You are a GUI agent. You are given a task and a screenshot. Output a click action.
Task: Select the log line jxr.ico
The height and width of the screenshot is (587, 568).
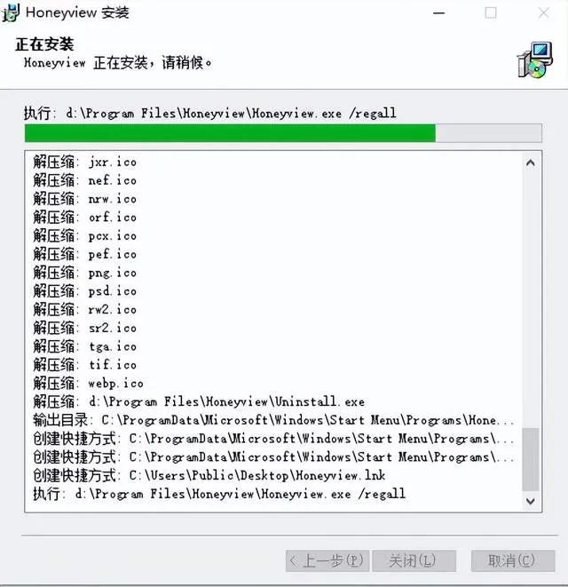85,163
